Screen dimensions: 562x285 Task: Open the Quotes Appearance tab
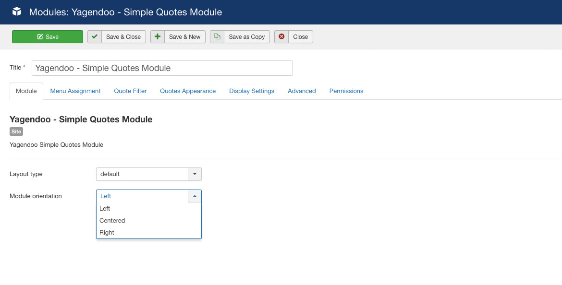click(x=188, y=91)
